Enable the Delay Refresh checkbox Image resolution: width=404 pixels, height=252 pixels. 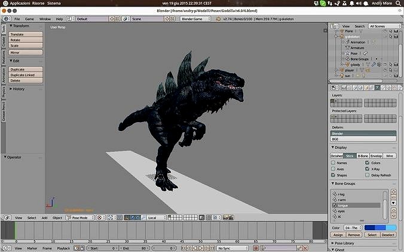pos(367,175)
